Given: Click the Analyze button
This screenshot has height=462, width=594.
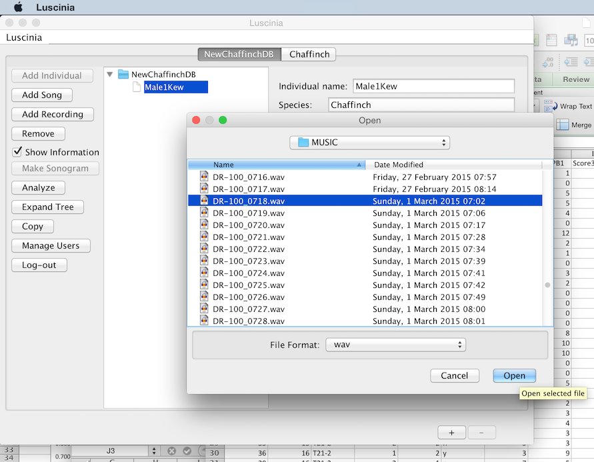Looking at the screenshot, I should 38,188.
